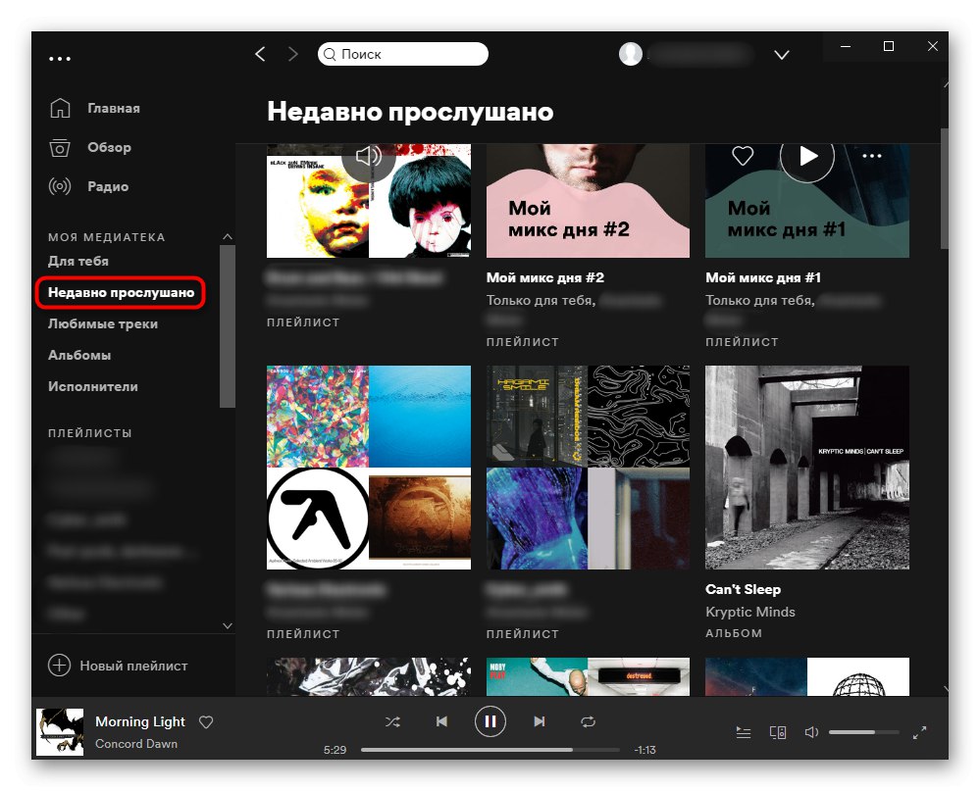This screenshot has height=791, width=980.
Task: Expand the account dropdown chevron
Action: click(781, 55)
